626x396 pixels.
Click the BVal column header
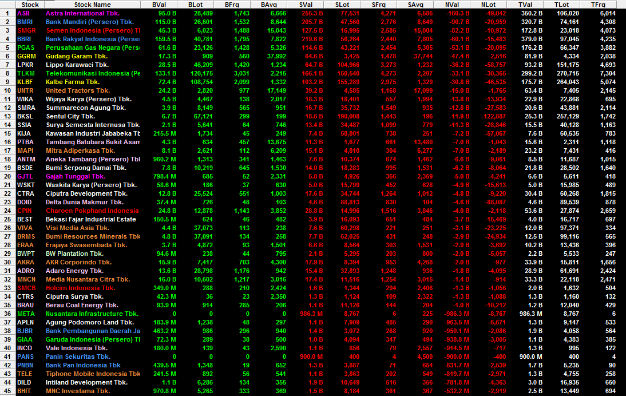(x=159, y=5)
